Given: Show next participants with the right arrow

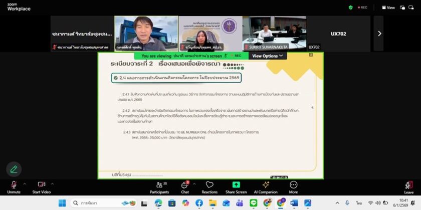Looking at the screenshot, I should pyautogui.click(x=379, y=34).
